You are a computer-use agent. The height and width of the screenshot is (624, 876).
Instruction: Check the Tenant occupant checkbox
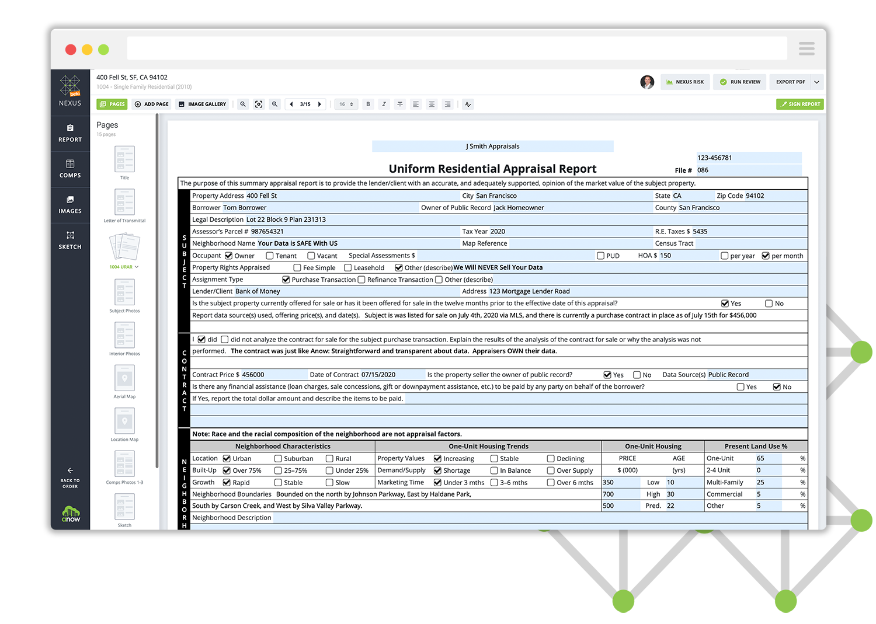click(x=270, y=256)
